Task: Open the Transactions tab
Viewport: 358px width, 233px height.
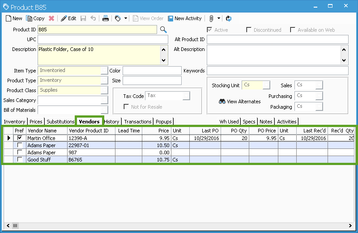Action: [x=138, y=122]
